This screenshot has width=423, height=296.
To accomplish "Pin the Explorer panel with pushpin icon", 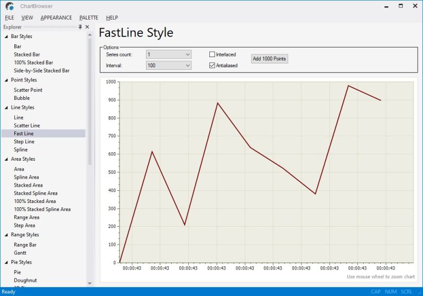I will click(80, 26).
